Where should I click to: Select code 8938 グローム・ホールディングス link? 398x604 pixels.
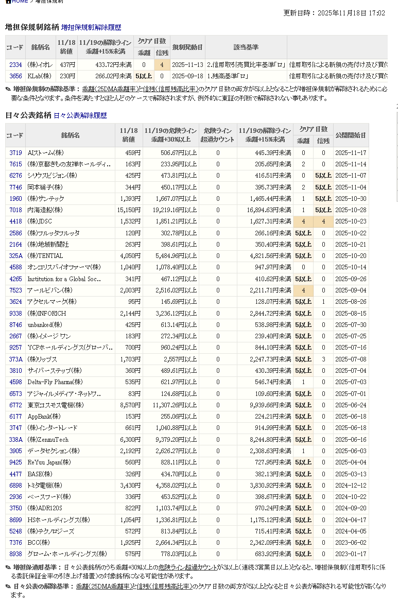(15, 554)
